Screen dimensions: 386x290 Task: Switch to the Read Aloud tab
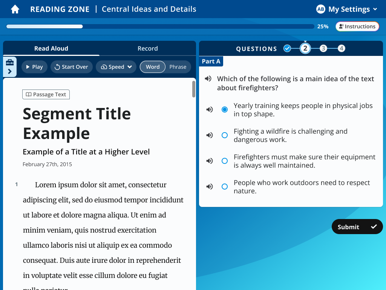coord(51,48)
